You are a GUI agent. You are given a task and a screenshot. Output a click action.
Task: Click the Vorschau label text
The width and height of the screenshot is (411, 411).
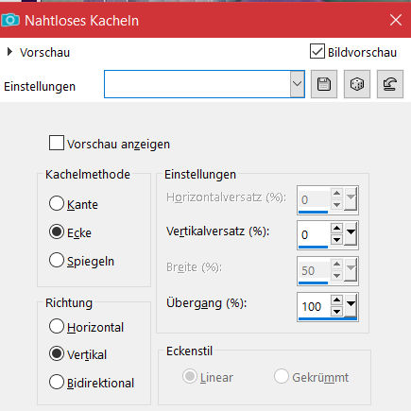point(44,53)
